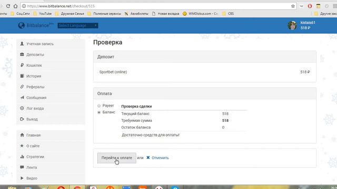
Task: Click the book icon for История
Action: pos(22,76)
